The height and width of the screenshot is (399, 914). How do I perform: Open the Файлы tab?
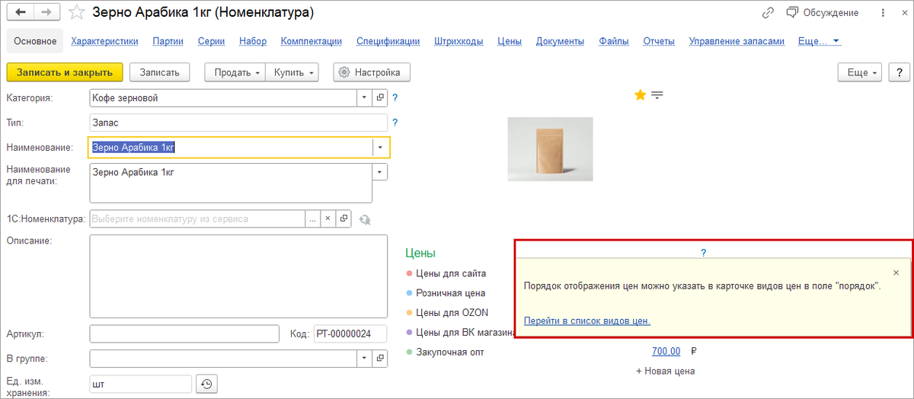click(613, 41)
